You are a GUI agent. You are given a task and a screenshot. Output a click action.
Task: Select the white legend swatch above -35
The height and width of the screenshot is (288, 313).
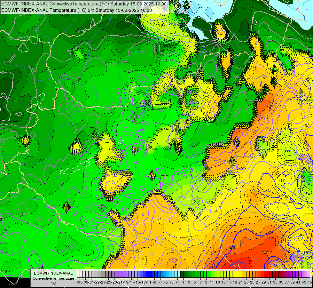pos(78,274)
